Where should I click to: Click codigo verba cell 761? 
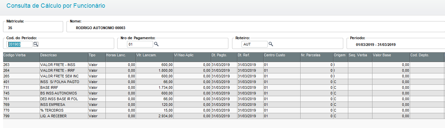[x=21, y=99]
